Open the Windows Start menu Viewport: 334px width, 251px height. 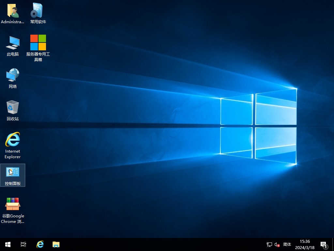click(8, 244)
